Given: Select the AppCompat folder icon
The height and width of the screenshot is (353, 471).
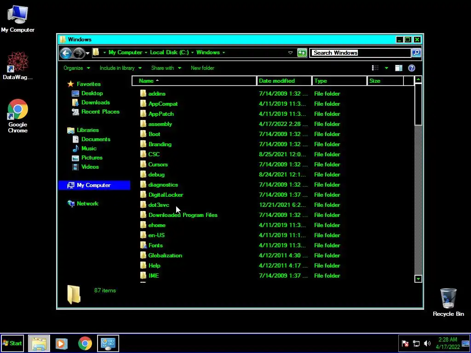Looking at the screenshot, I should click(144, 103).
